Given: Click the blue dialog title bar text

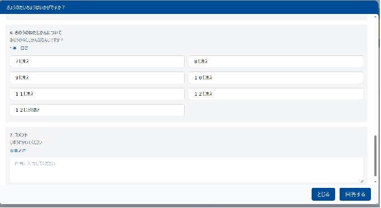Looking at the screenshot, I should (x=35, y=7).
